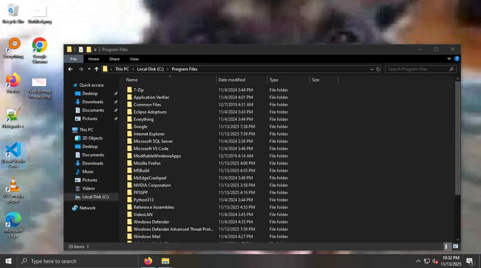The width and height of the screenshot is (481, 268).
Task: Open the Share ribbon tab
Action: point(114,59)
